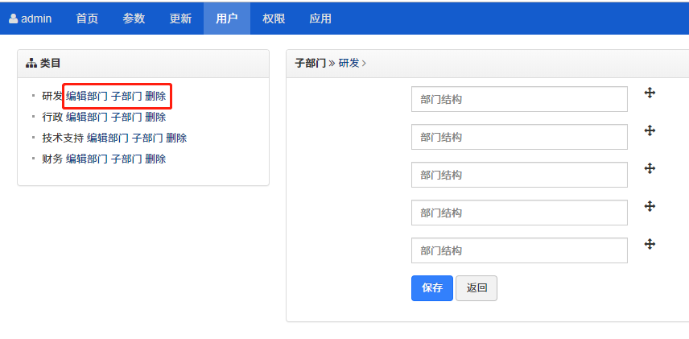
Task: Click the move handle beside the fourth 部门结构 field
Action: point(650,207)
